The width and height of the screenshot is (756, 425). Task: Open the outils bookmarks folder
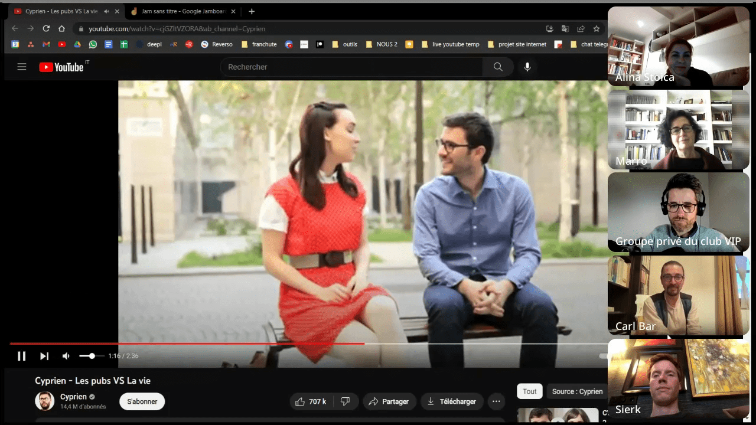tap(344, 44)
